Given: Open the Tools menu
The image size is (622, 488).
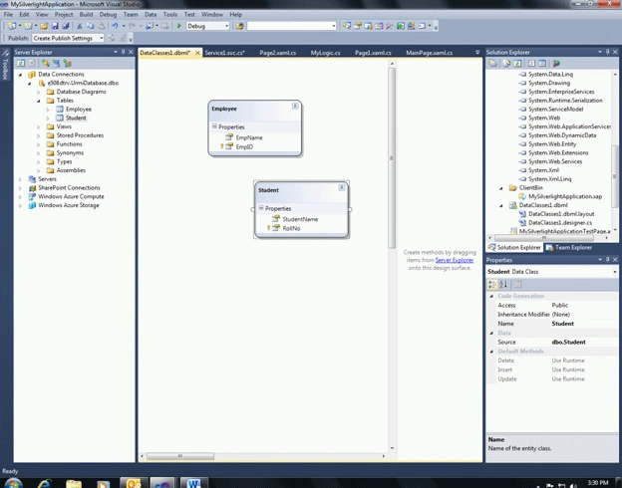Looking at the screenshot, I should coord(170,14).
